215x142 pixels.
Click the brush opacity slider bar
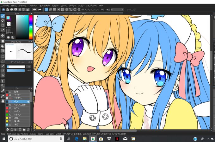coord(16,70)
